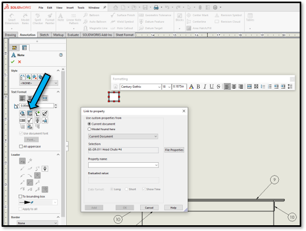The height and width of the screenshot is (231, 306).
Task: Accept the note with the green checkmark
Action: (13, 62)
